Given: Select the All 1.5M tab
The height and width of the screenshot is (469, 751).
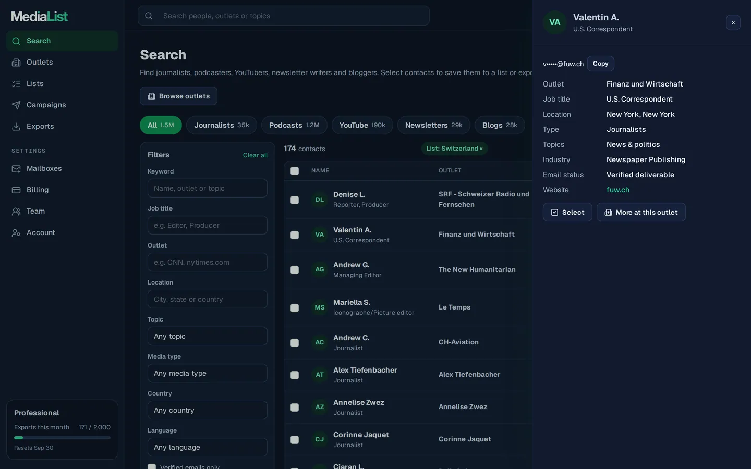Looking at the screenshot, I should [161, 125].
